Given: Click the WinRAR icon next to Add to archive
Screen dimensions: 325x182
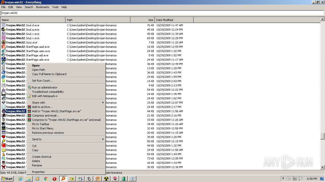Looking at the screenshot, I should click(x=29, y=107).
